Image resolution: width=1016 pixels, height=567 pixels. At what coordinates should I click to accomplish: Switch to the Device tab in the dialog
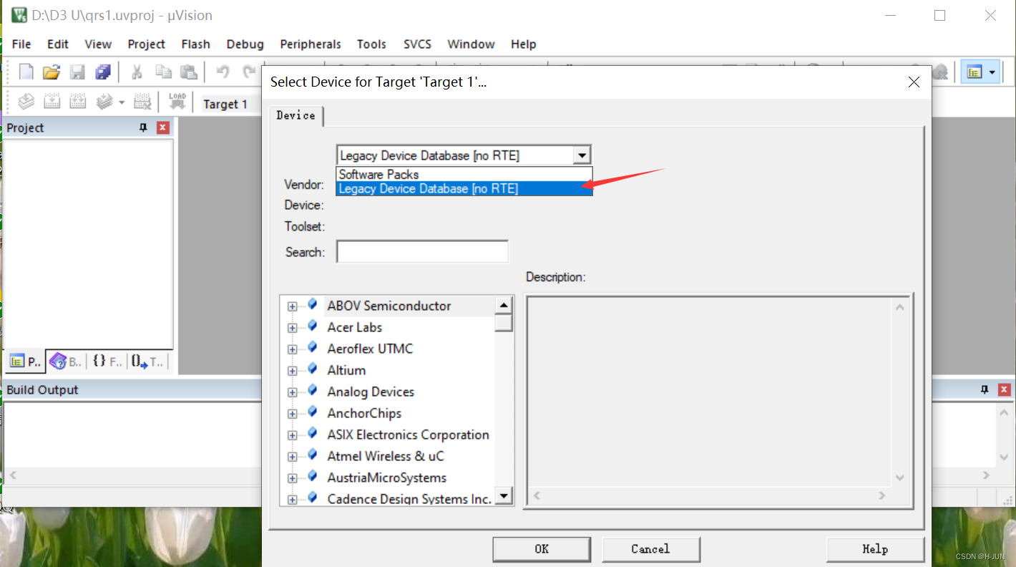[296, 115]
